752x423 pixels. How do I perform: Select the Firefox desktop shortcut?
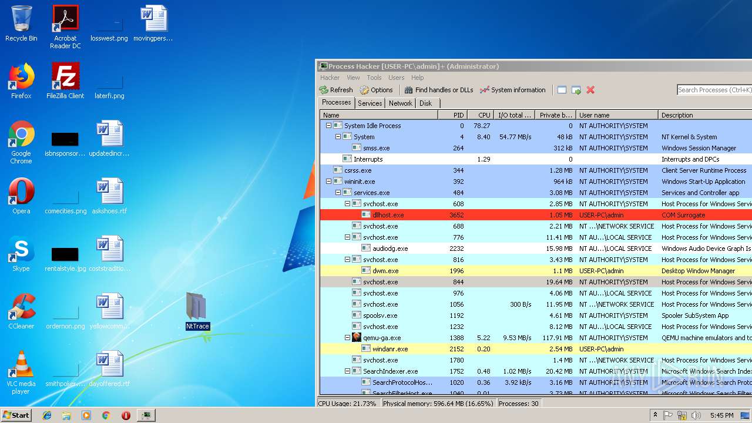[21, 80]
